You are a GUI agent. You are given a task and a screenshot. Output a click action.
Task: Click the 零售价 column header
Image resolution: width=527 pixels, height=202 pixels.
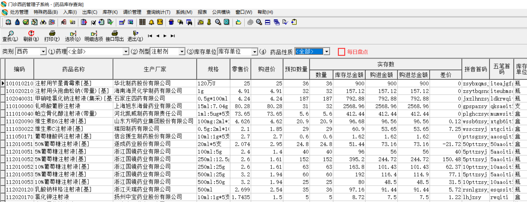[x=240, y=69]
